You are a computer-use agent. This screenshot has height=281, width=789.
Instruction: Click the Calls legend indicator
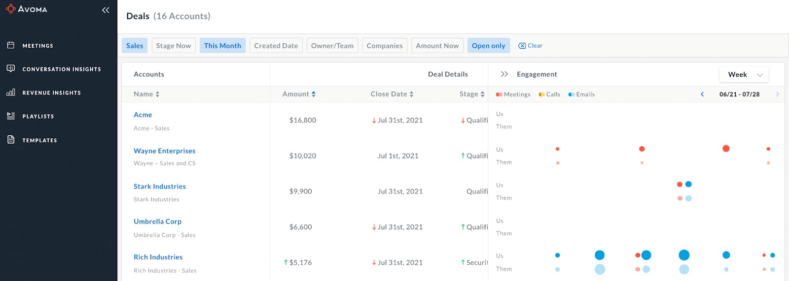coord(541,94)
